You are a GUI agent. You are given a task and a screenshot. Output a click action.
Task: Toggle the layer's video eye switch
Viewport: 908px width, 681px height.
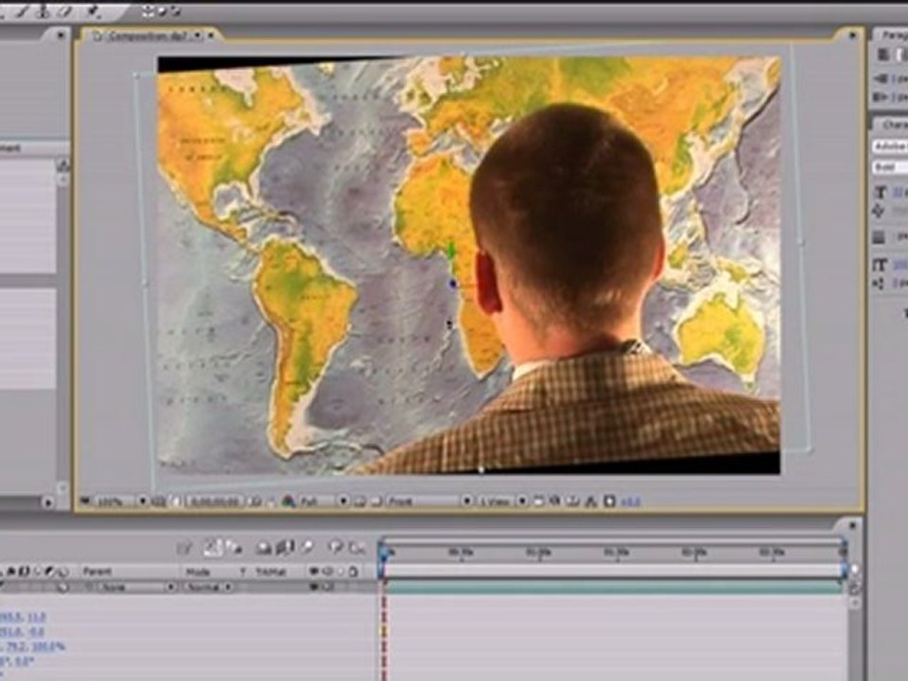[x=314, y=587]
